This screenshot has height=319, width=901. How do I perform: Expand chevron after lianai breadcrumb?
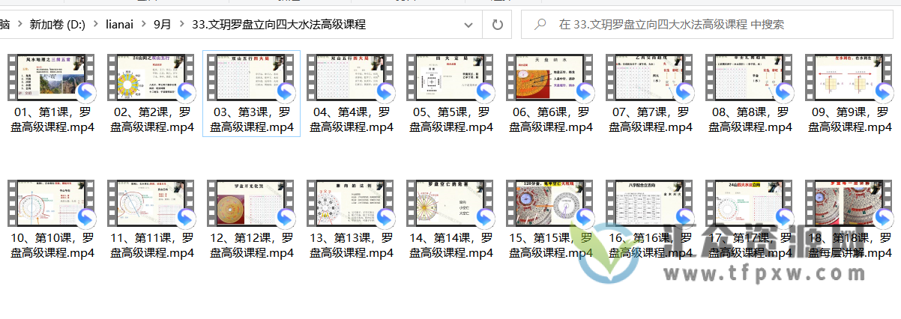(x=144, y=25)
